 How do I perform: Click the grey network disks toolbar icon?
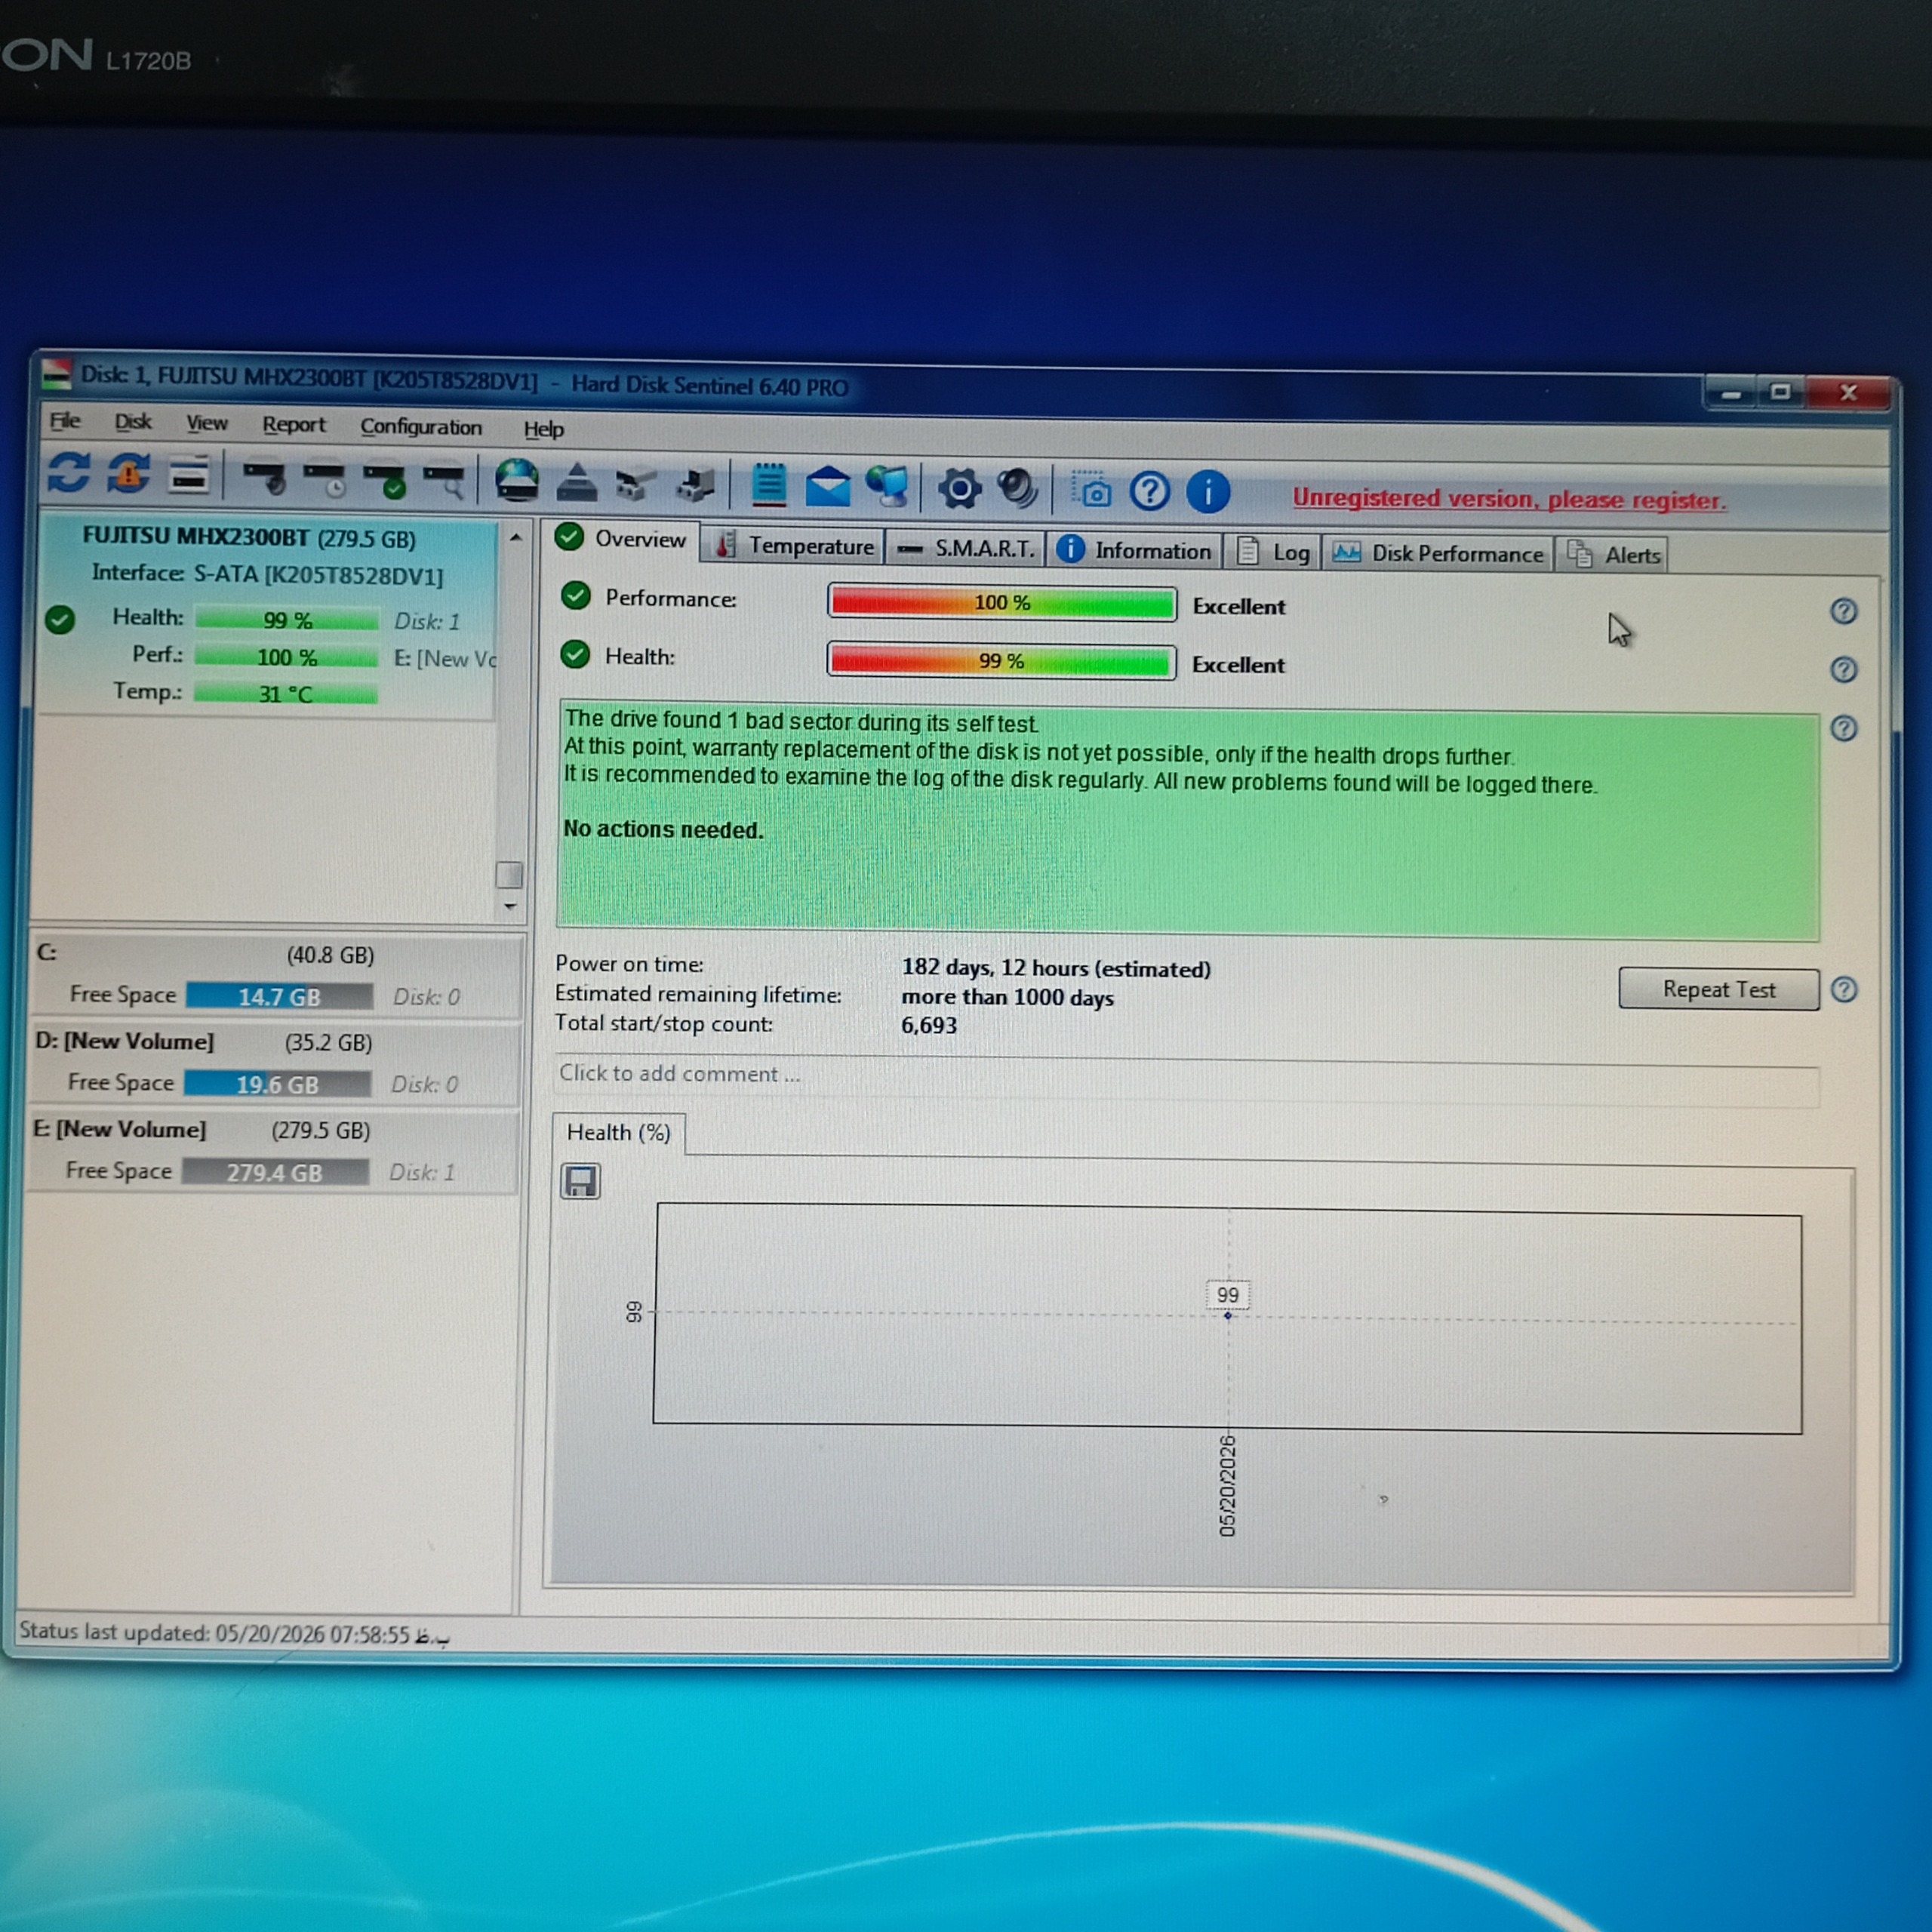(x=636, y=485)
